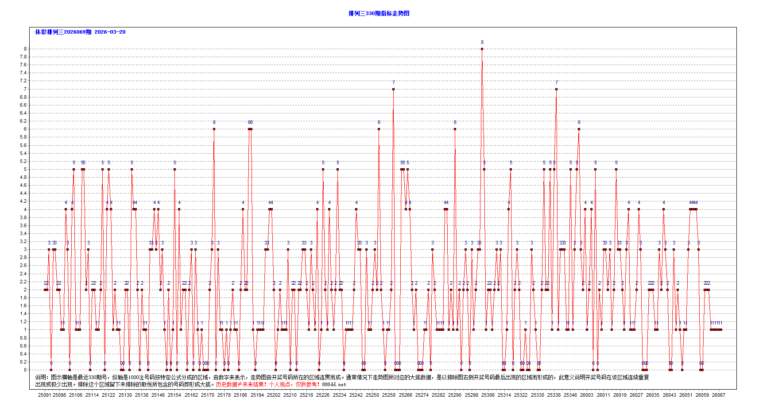Click y-axis value label 4.6
The height and width of the screenshot is (410, 759).
23,185
